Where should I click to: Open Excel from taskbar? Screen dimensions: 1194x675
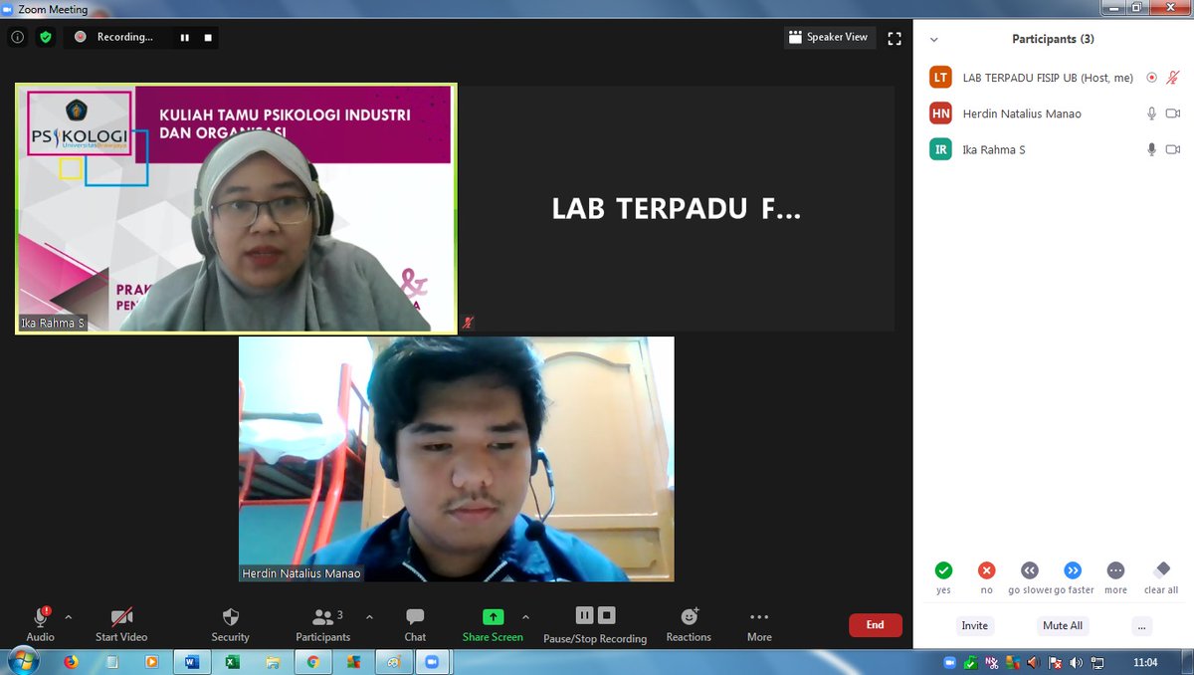[x=232, y=661]
